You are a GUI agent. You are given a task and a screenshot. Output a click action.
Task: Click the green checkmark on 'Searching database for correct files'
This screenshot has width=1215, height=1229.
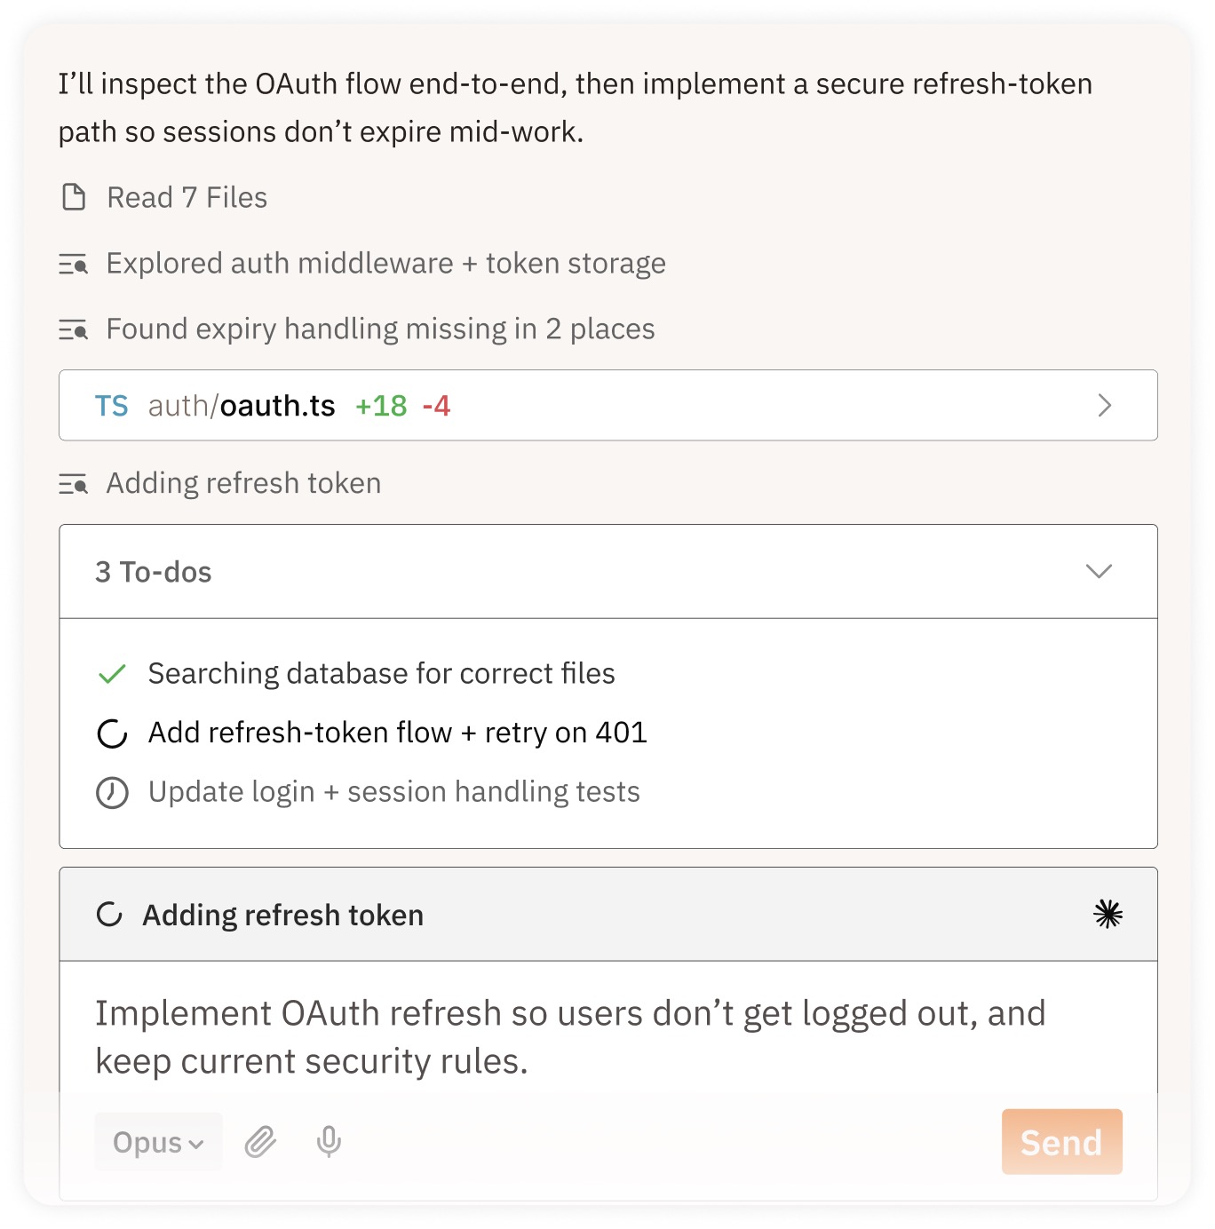(111, 673)
